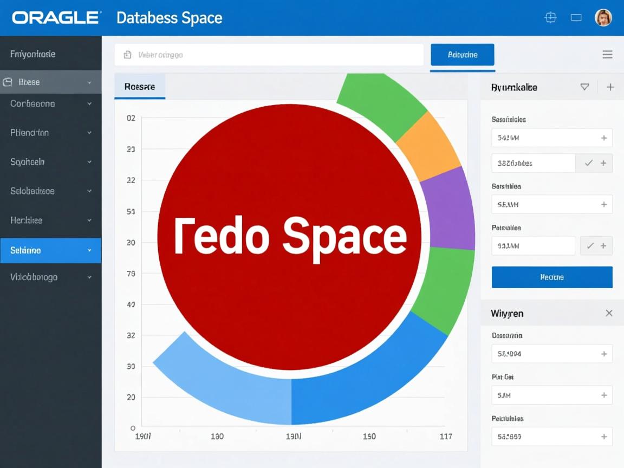624x468 pixels.
Task: Switch to the Roesaxe tab
Action: point(140,87)
